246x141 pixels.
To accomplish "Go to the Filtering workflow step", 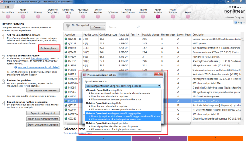I will tap(38, 17).
